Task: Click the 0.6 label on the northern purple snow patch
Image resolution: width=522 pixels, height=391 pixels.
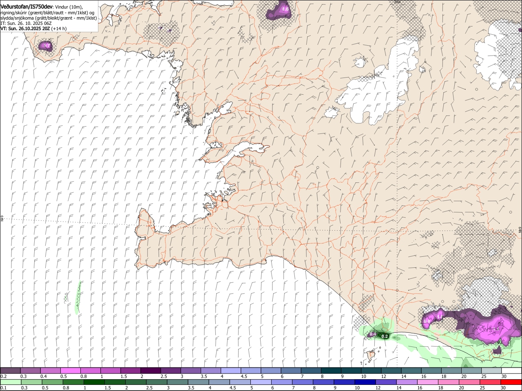Action: tap(285, 9)
